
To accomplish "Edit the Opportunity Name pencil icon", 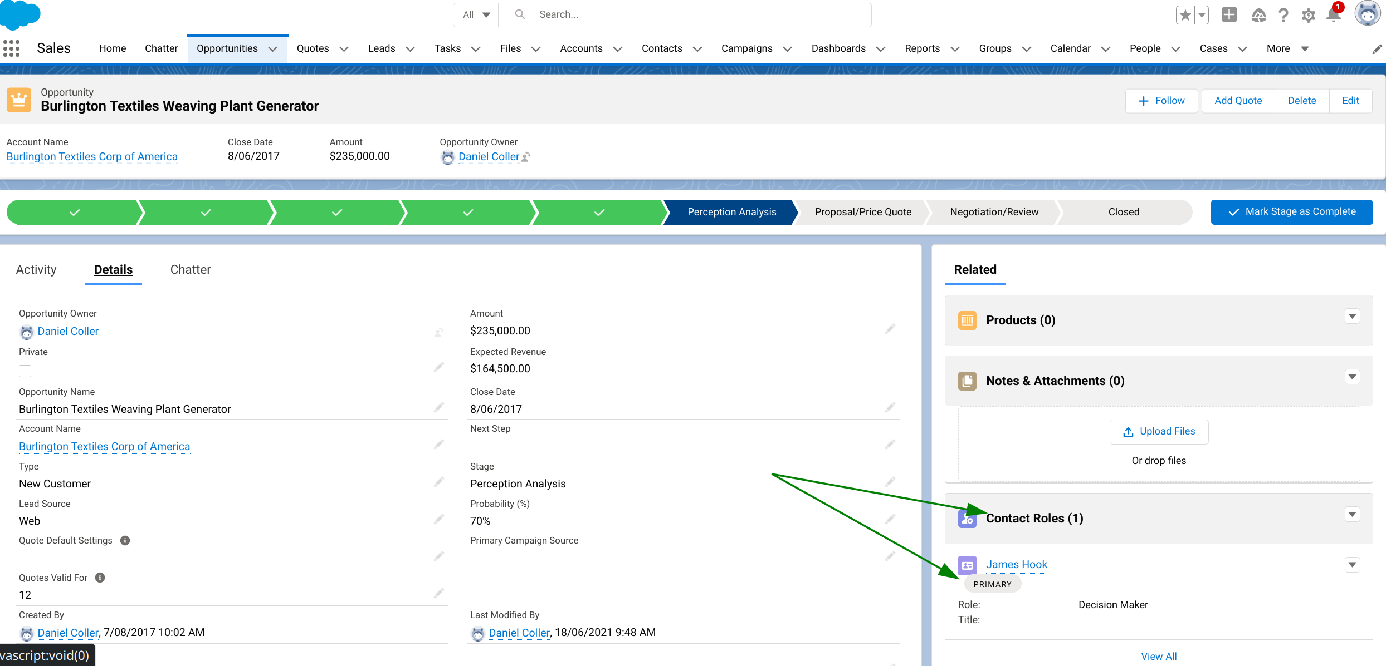I will 439,408.
